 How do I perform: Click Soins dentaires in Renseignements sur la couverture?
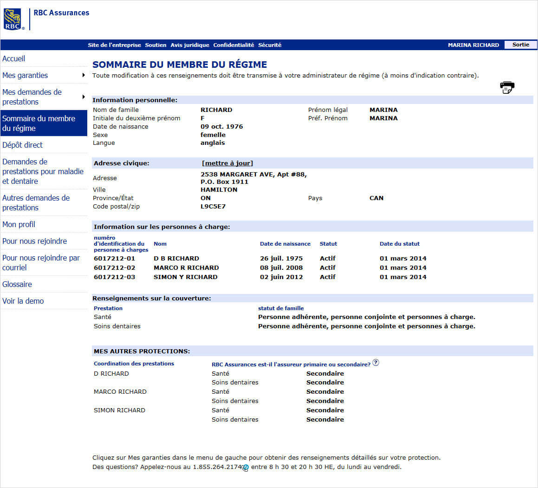click(117, 326)
